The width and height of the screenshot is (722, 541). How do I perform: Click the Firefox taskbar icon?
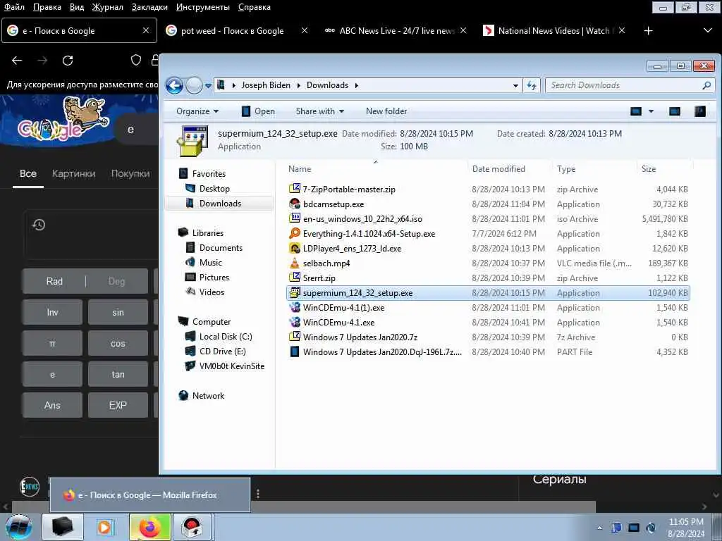(x=150, y=527)
